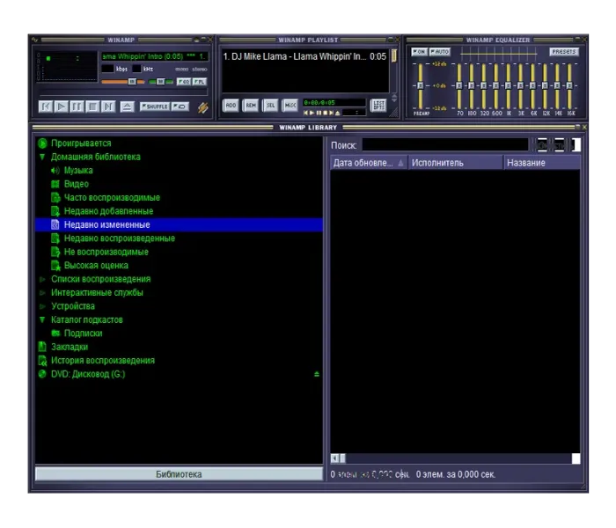Click the volume slider in main window

(123, 82)
